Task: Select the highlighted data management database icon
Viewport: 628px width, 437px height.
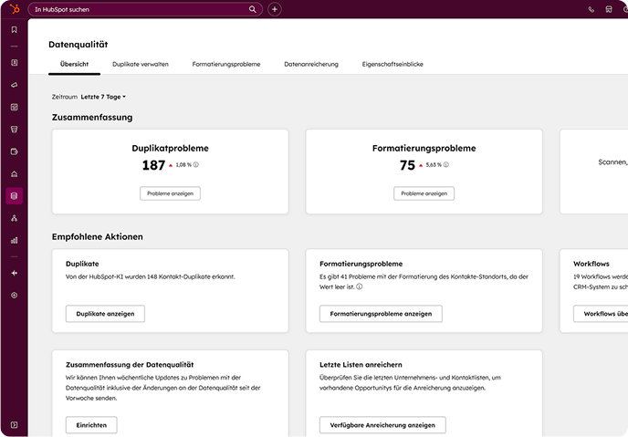Action: [14, 196]
